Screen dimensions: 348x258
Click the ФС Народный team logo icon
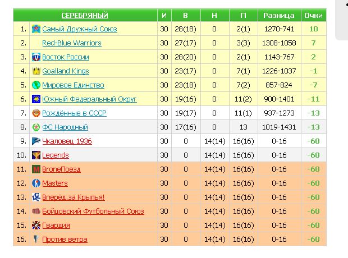pyautogui.click(x=36, y=127)
